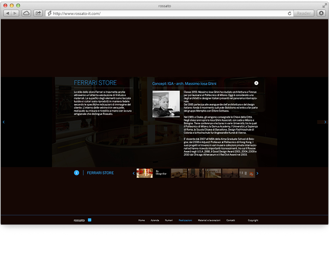Open the iCloud tabs button
This screenshot has height=265, width=329.
point(26,13)
